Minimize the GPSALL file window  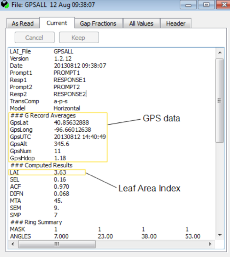coord(188,4)
